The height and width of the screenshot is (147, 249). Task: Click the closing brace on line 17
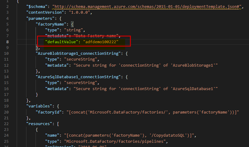37,95
